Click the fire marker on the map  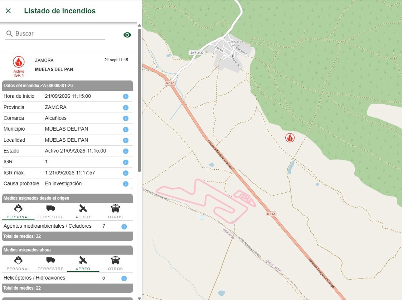click(x=290, y=137)
